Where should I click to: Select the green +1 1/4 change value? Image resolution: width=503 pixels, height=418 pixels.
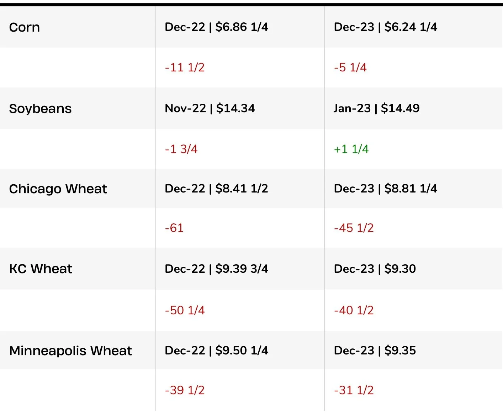click(x=351, y=149)
